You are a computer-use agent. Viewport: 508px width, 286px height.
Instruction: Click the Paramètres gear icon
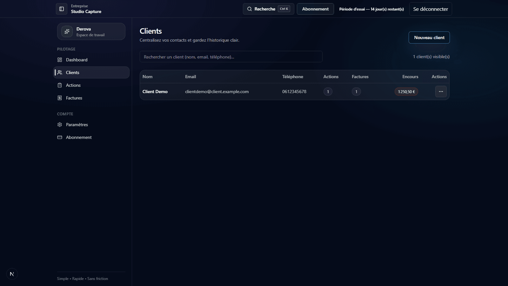pyautogui.click(x=60, y=125)
